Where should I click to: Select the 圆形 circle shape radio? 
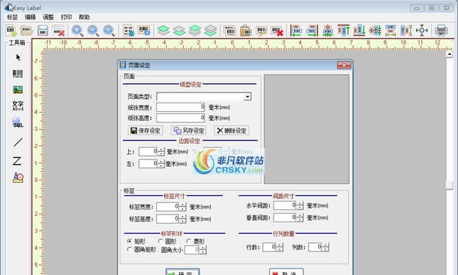click(160, 242)
